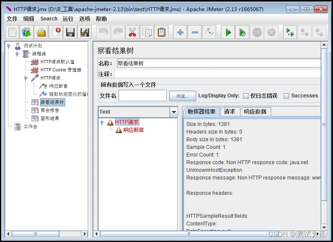Open the 文件 menu

(12, 19)
